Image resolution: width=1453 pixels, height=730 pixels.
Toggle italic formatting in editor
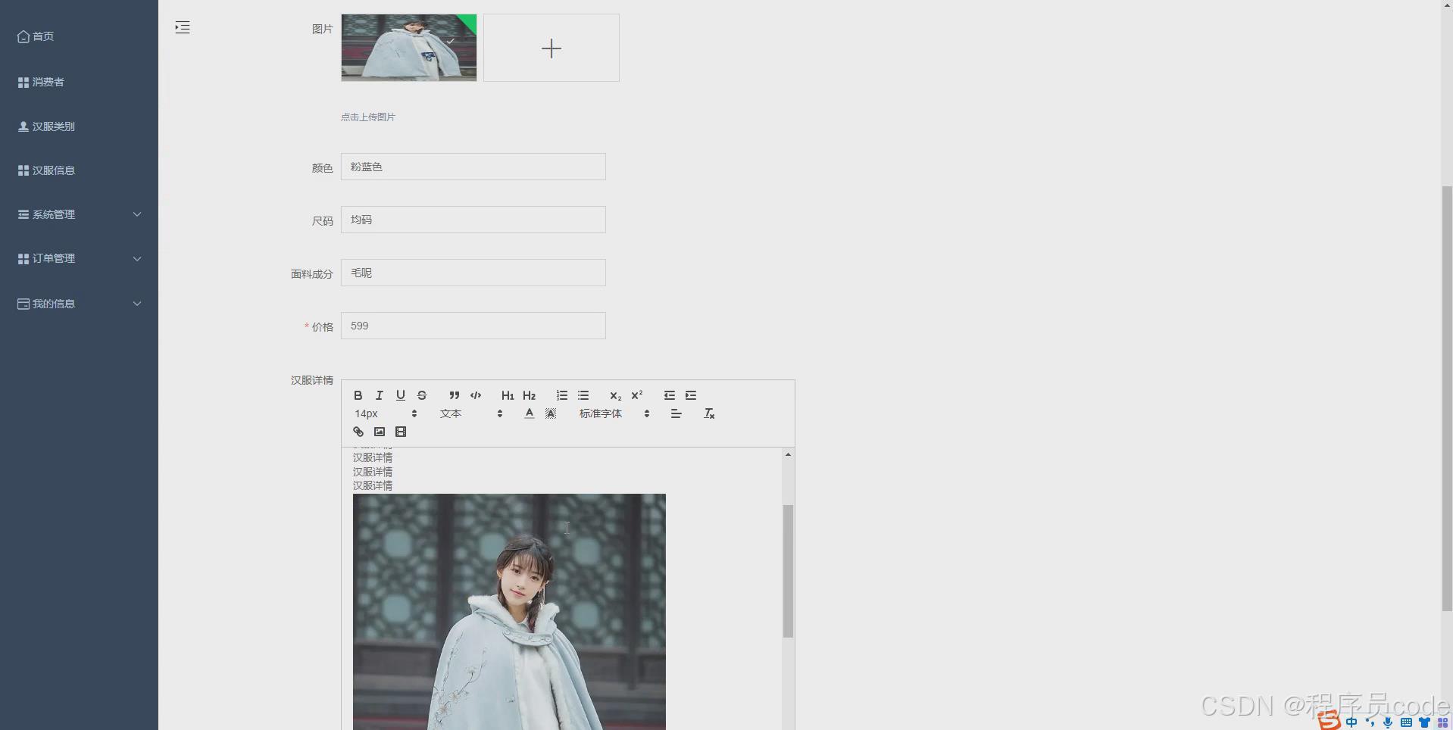380,395
